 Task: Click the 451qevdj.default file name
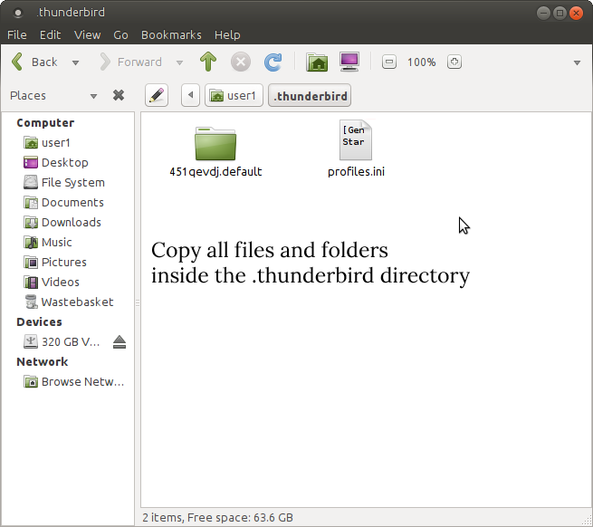point(215,172)
